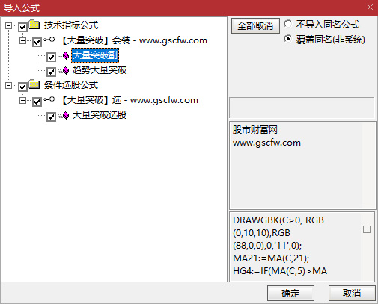Collapse the 【大量突破】套装 tree node
Screen dimensions: 378x304
coord(22,40)
